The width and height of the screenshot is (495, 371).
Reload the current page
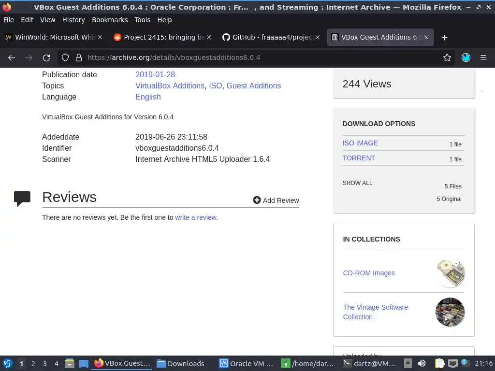[x=46, y=58]
